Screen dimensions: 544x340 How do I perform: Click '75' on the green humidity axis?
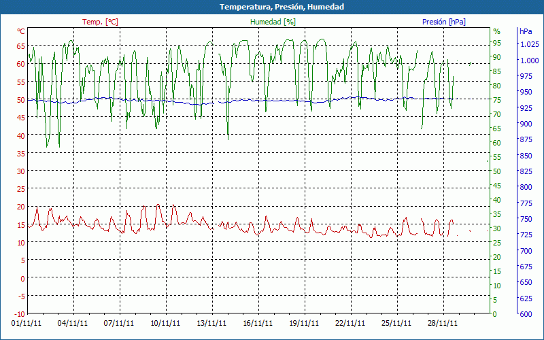click(497, 100)
